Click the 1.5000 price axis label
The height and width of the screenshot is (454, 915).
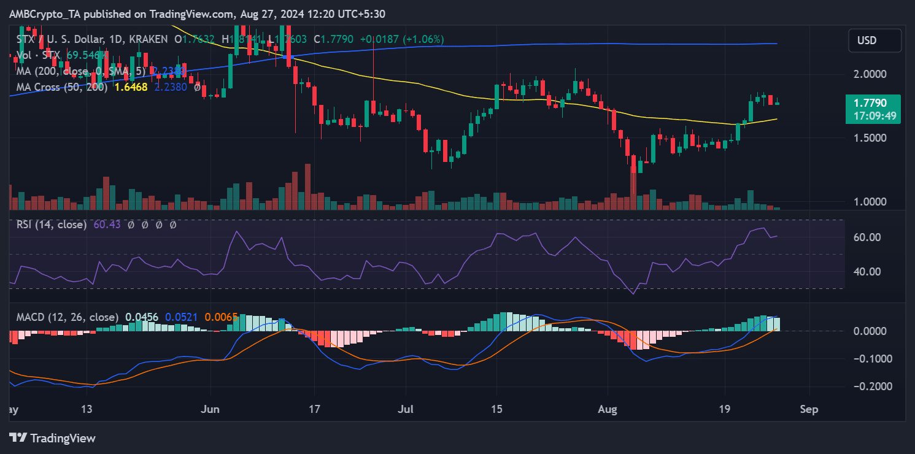(871, 137)
